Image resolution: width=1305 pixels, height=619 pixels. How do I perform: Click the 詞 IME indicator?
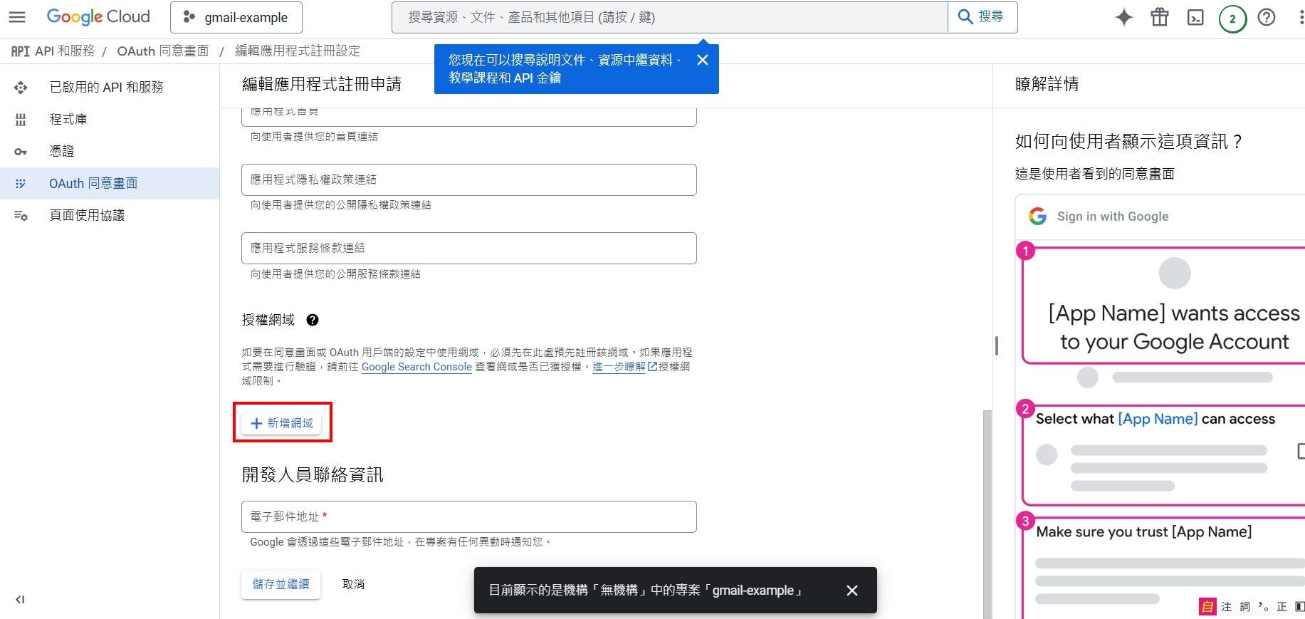coord(1244,607)
